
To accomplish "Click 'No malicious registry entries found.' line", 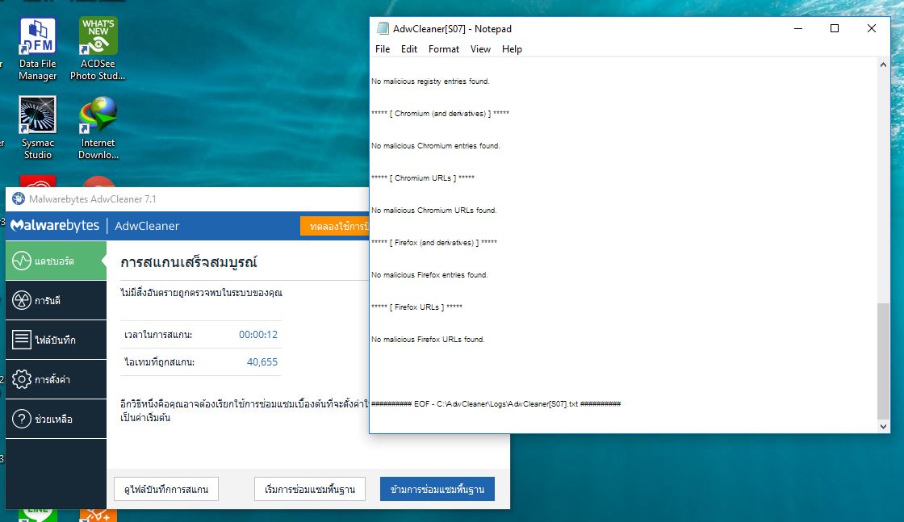I will point(430,81).
